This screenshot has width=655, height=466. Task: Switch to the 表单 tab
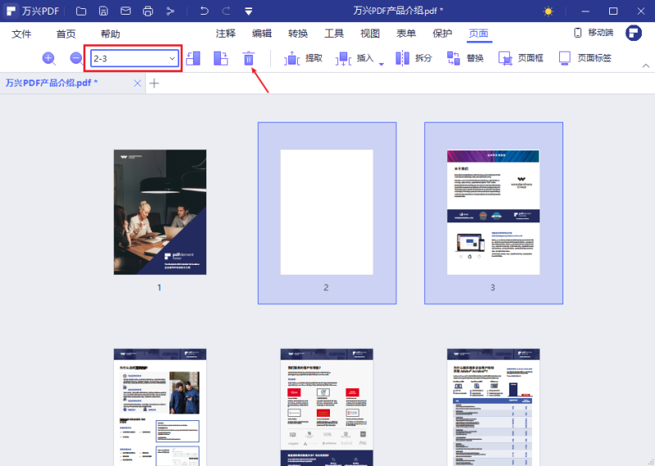pos(406,34)
